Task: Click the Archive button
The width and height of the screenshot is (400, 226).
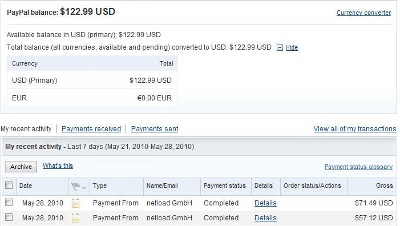Action: tap(21, 167)
